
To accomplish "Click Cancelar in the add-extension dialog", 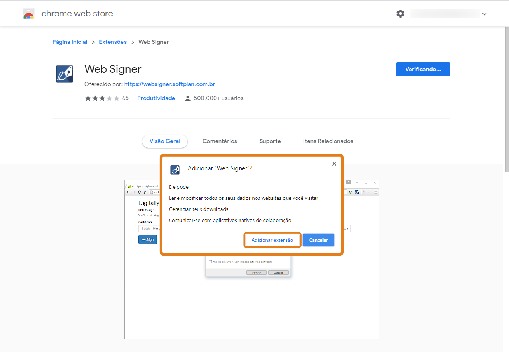I will [318, 240].
